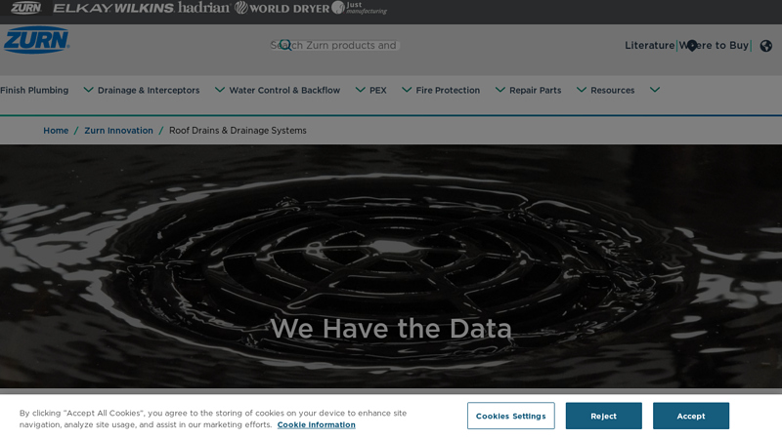The height and width of the screenshot is (439, 782).
Task: Click the Where to Buy location pin
Action: point(692,46)
